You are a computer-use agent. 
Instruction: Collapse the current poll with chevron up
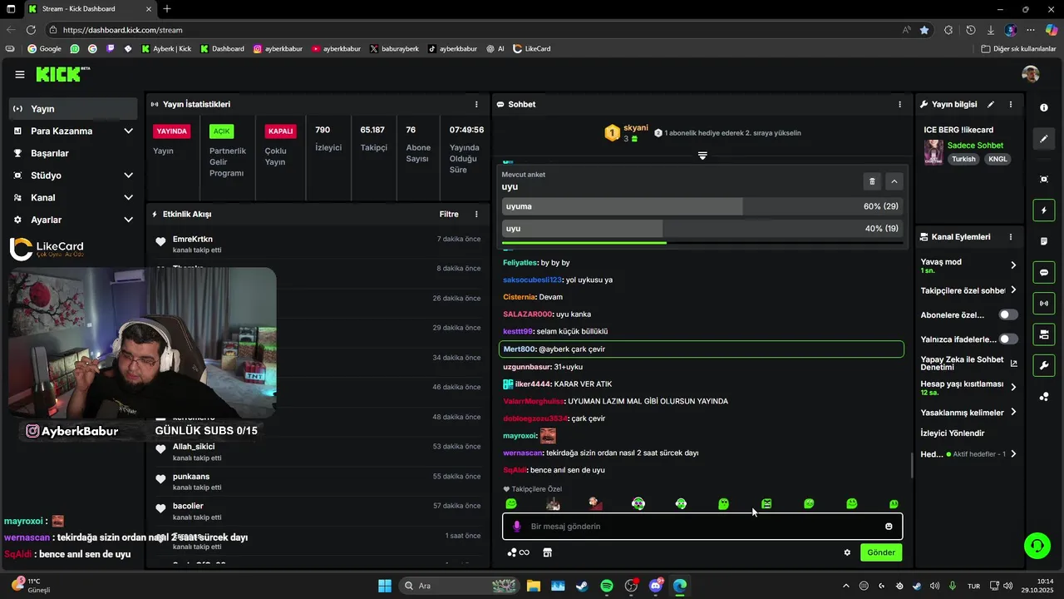pos(894,181)
